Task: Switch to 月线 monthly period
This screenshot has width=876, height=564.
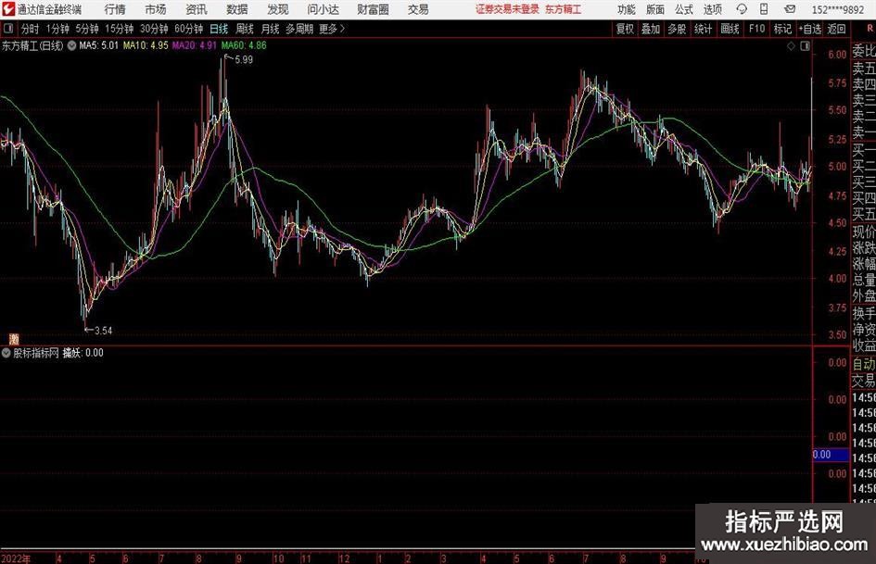Action: 270,29
